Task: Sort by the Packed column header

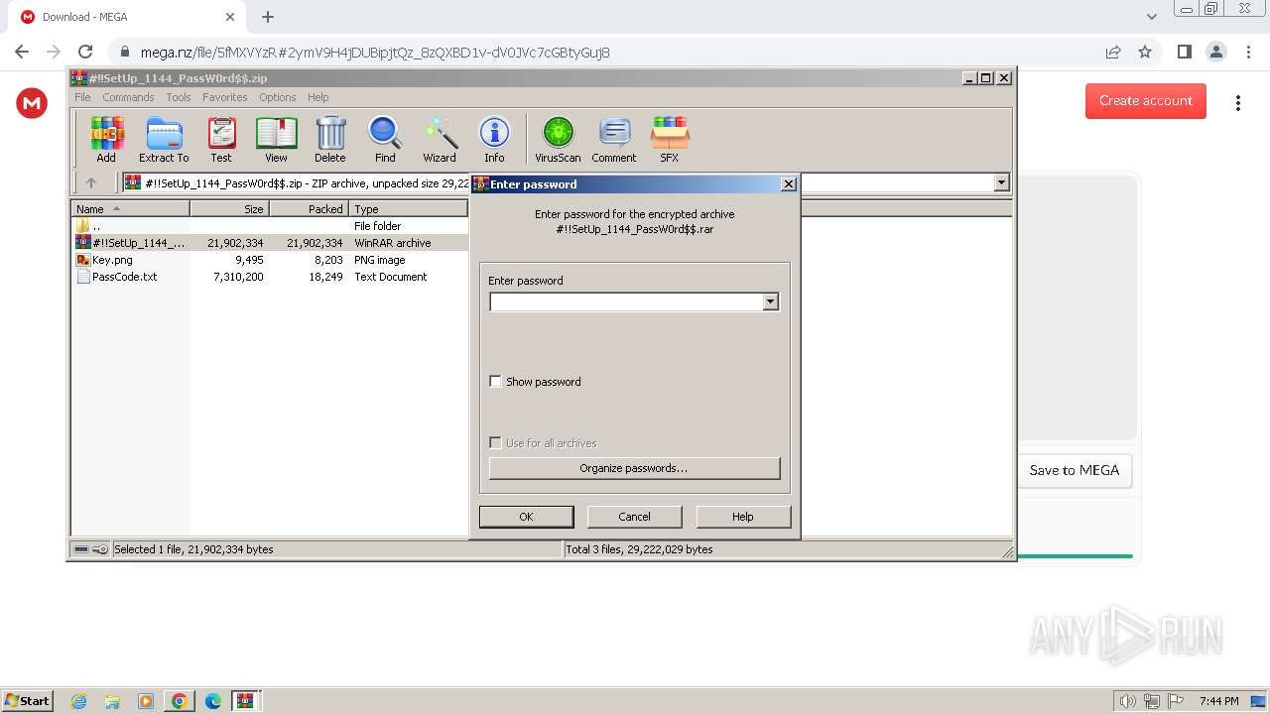Action: click(x=309, y=209)
